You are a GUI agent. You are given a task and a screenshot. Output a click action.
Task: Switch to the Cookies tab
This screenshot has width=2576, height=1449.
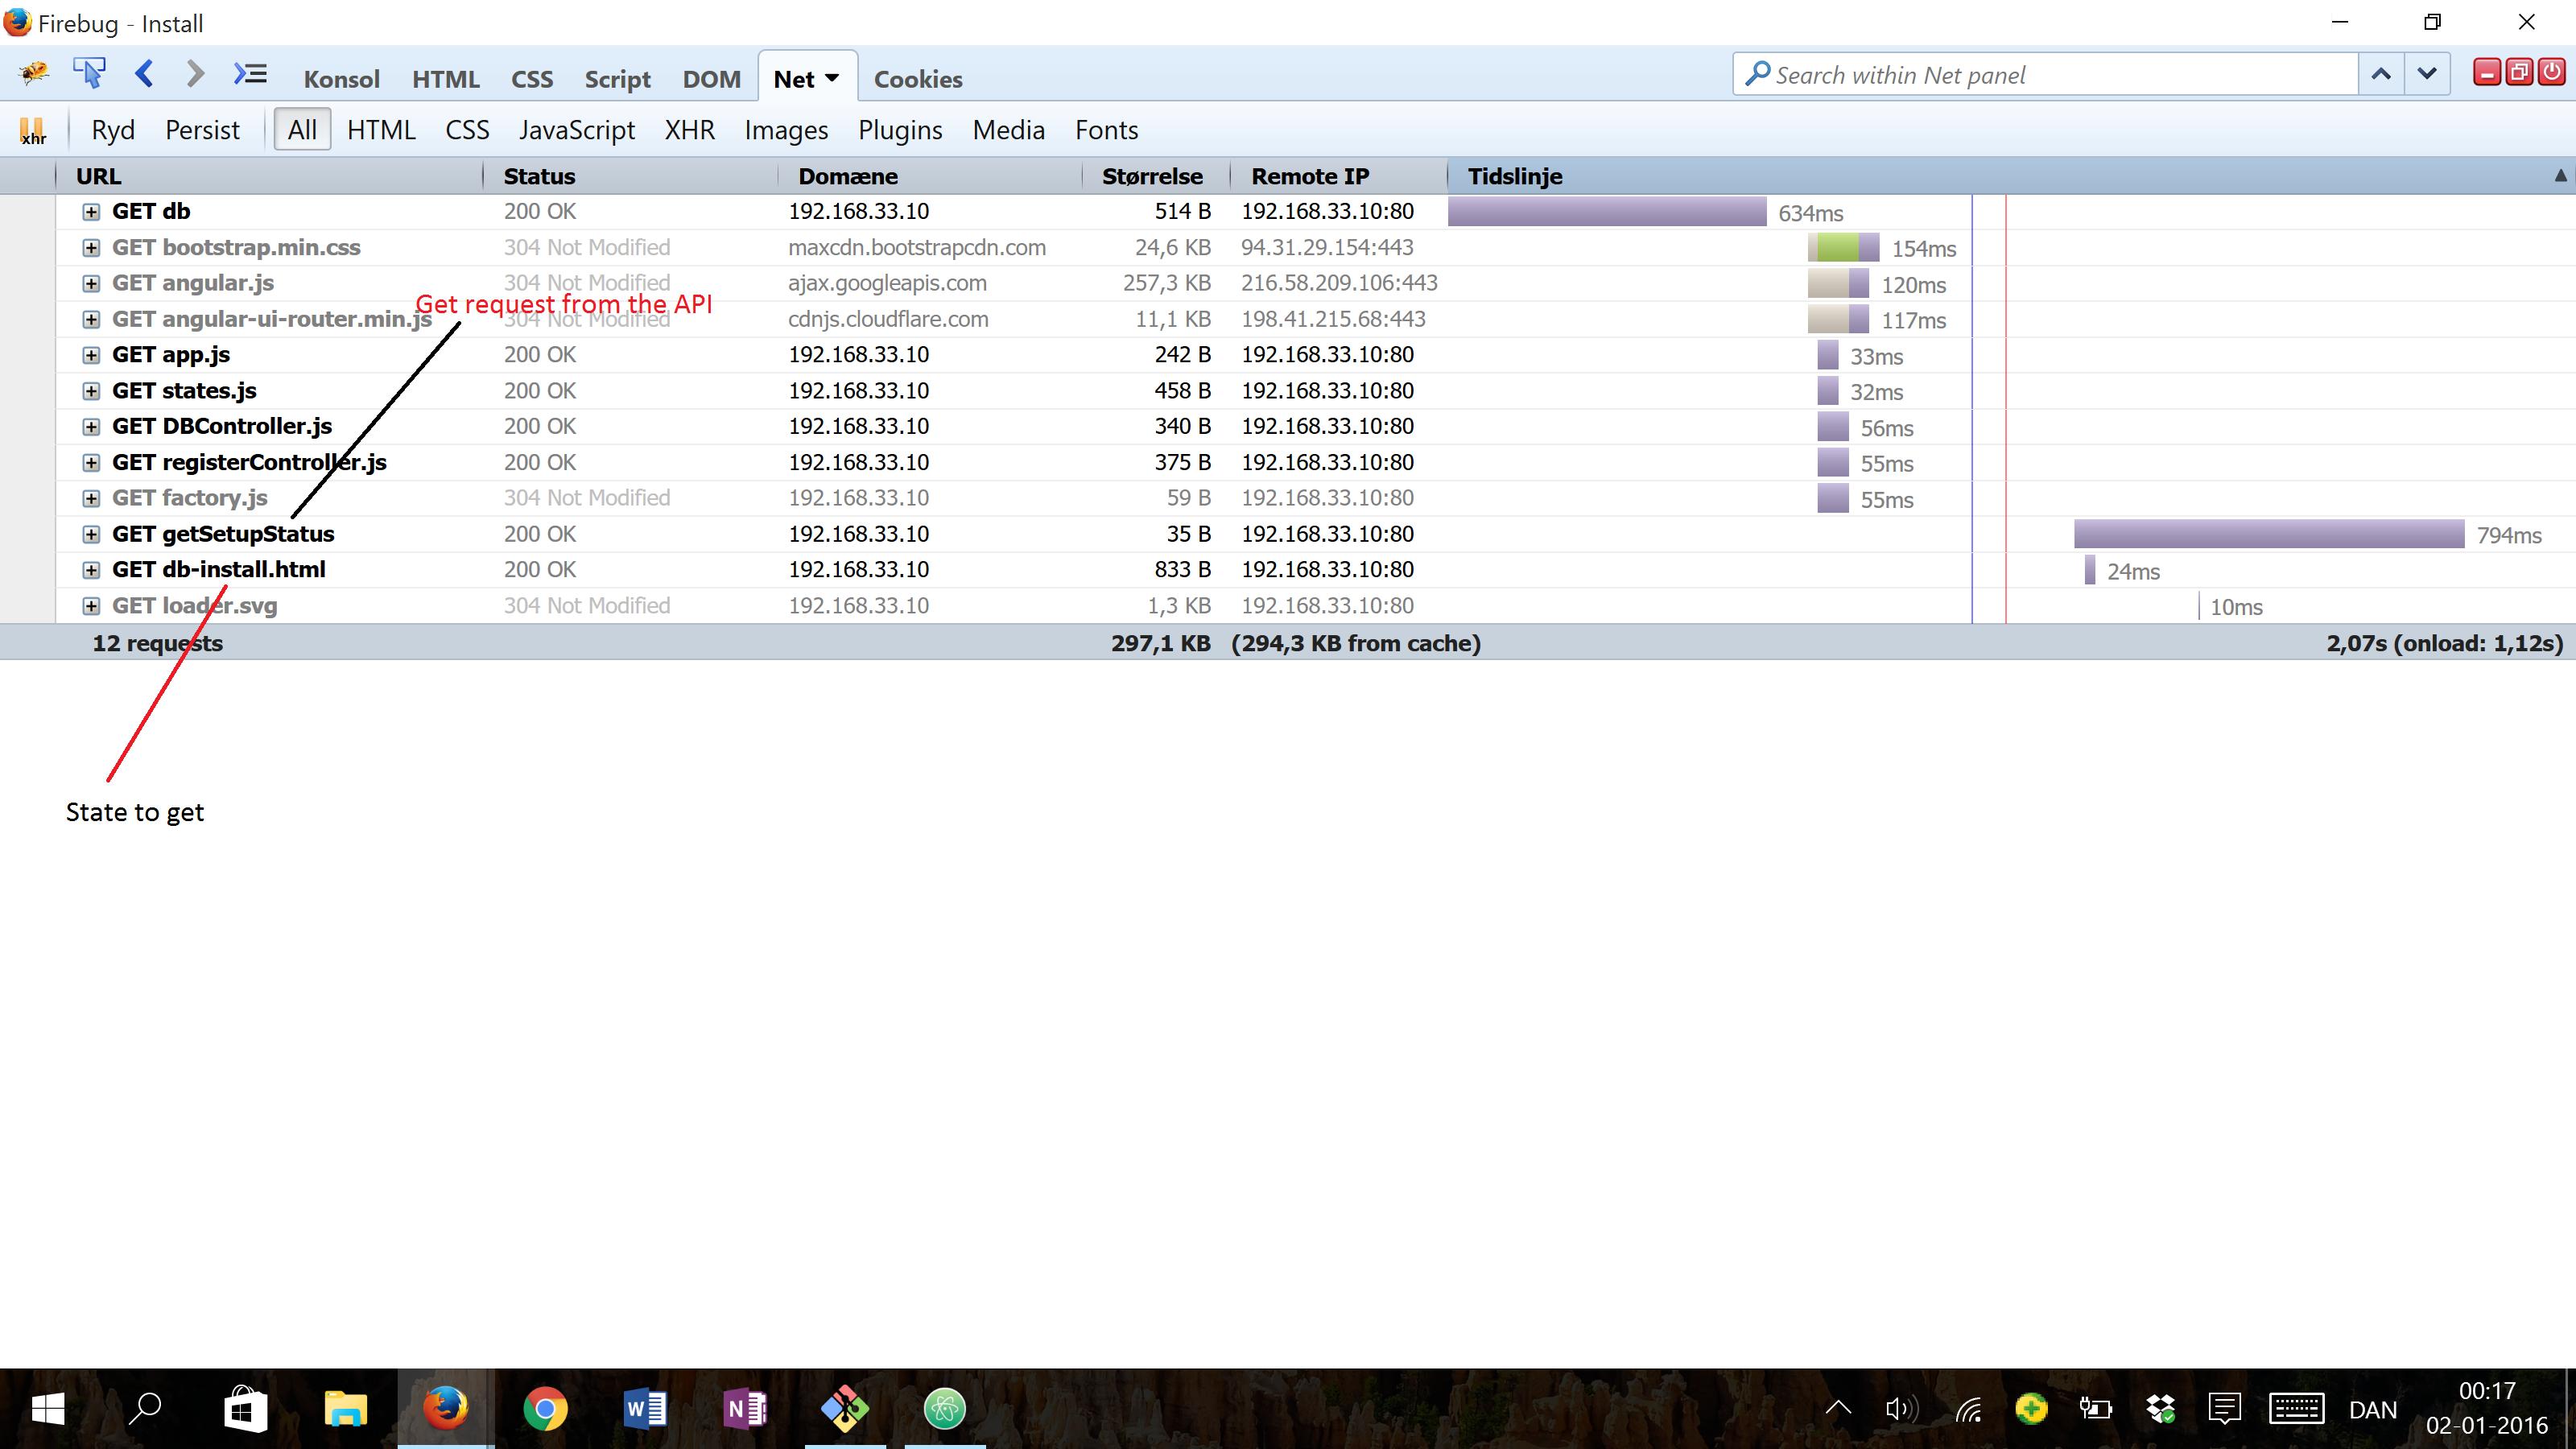917,79
